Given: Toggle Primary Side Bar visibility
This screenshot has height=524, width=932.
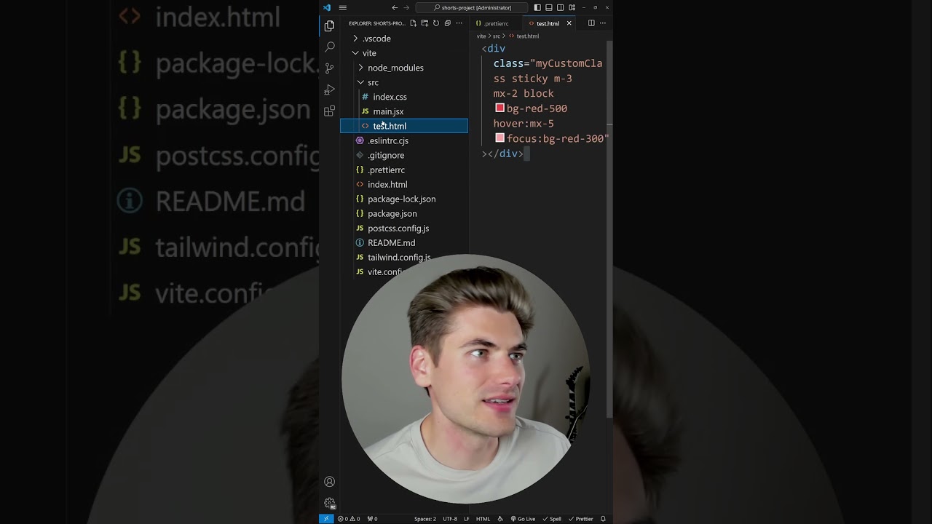Looking at the screenshot, I should (x=537, y=7).
